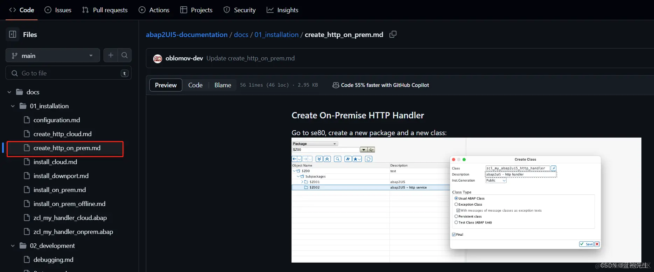Viewport: 654px width, 272px height.
Task: Select the Exception Class radio button
Action: tap(456, 204)
